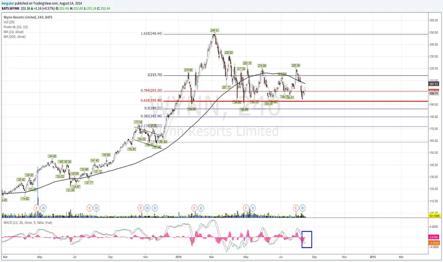Open the earnings E marker near late July 2013
The image size is (443, 262).
click(89, 208)
